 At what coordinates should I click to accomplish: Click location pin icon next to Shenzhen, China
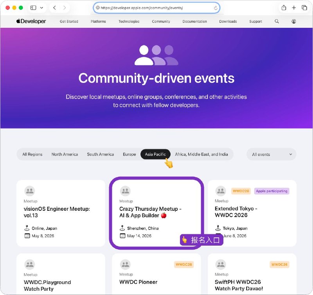click(122, 228)
